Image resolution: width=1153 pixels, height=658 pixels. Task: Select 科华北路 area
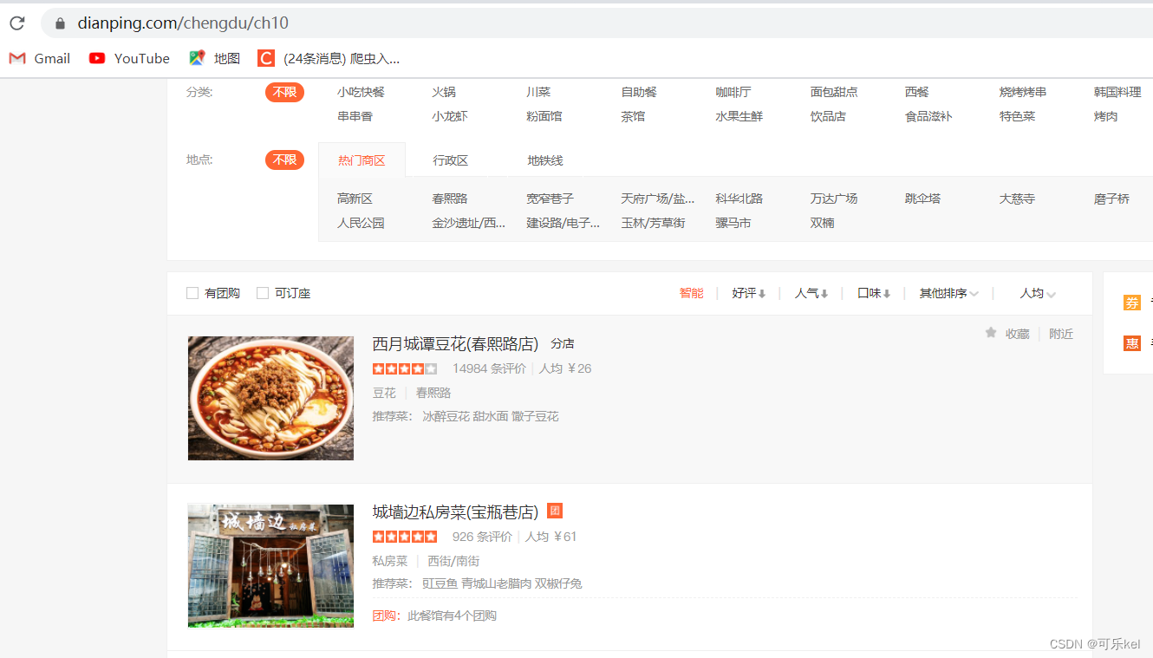739,199
